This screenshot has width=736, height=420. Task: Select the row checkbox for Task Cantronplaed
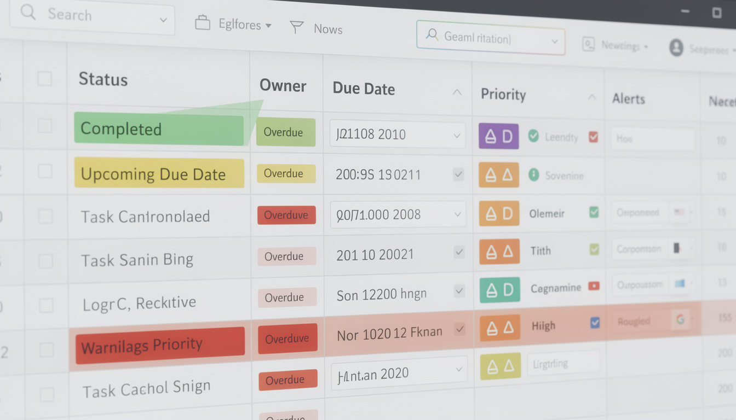pos(45,217)
